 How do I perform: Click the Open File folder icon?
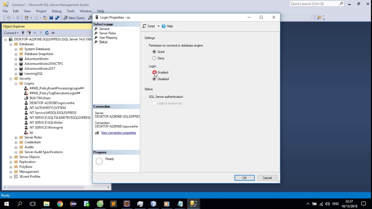tap(45, 18)
